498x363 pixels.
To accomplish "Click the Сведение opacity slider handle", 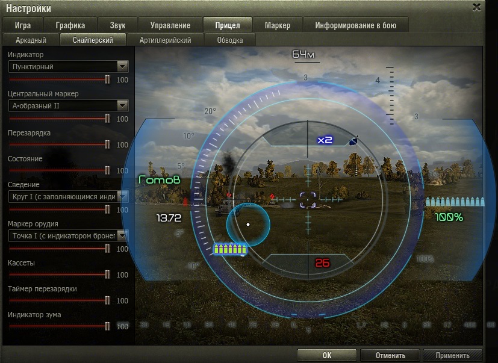I will pos(107,209).
